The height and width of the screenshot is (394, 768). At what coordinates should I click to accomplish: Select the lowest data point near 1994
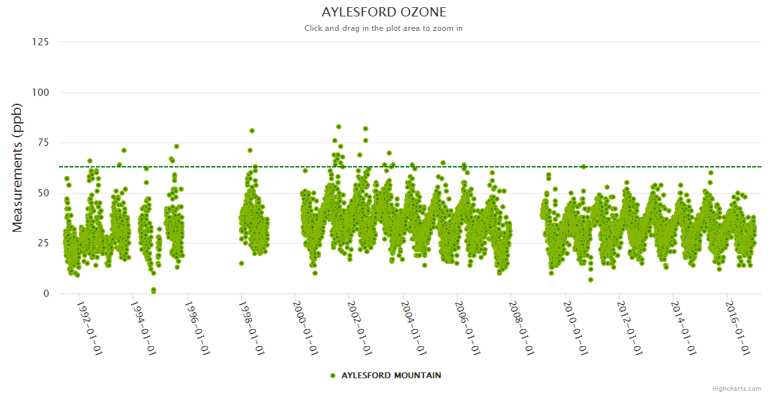154,290
